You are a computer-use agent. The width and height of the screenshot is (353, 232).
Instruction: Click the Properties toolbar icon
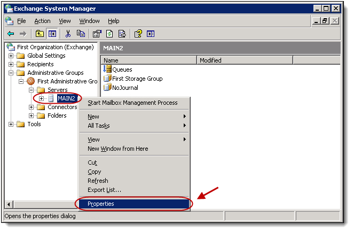(x=97, y=34)
